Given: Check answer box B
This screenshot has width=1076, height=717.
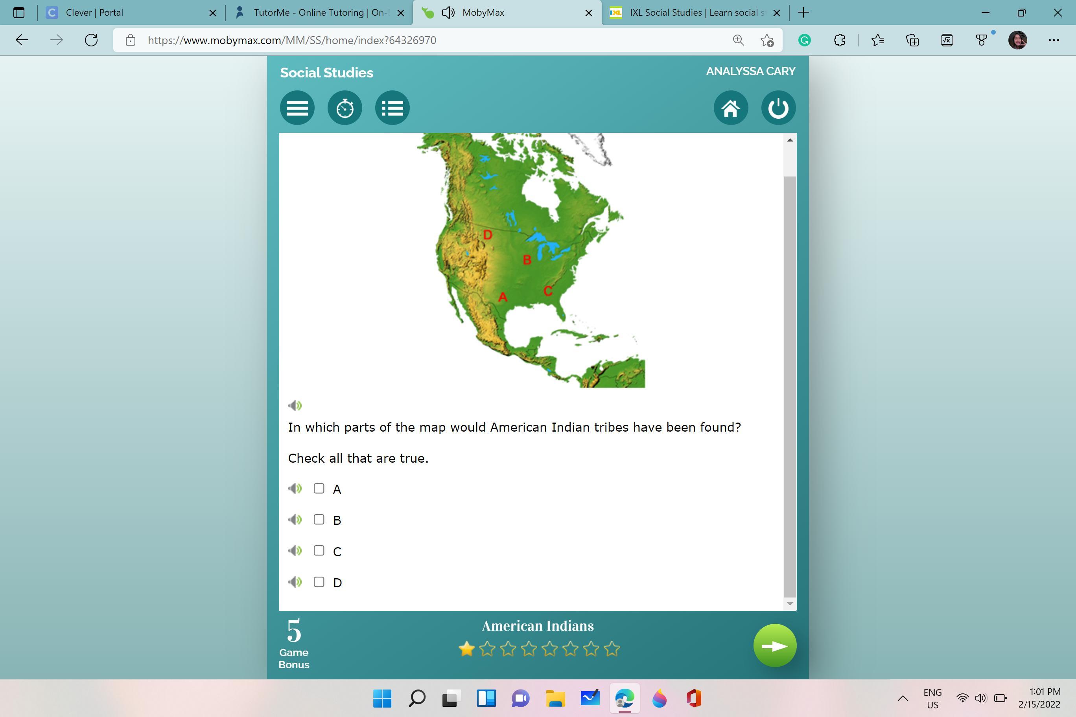Looking at the screenshot, I should point(319,519).
